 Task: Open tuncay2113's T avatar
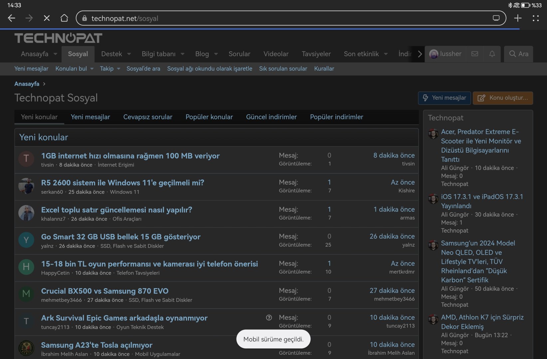point(26,321)
